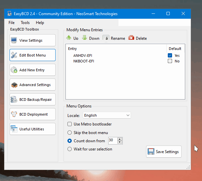Minimize the EasyBCD window
This screenshot has width=202, height=181.
[153, 14]
